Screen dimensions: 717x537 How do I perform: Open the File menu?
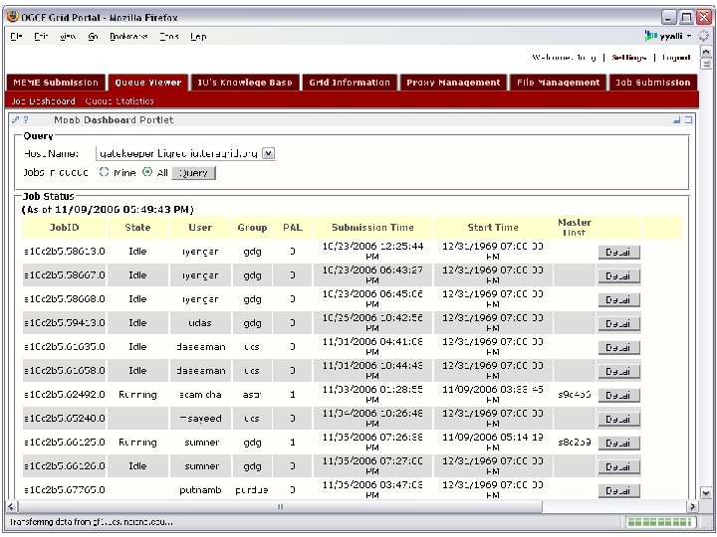pyautogui.click(x=17, y=37)
